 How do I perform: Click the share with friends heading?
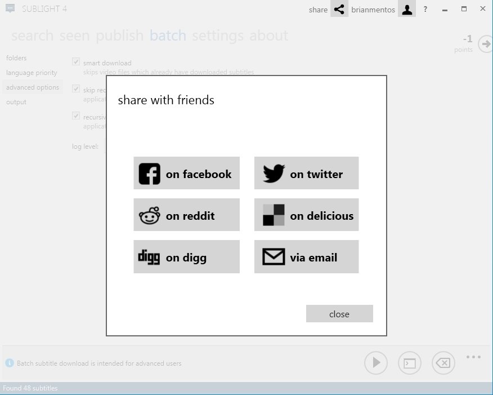click(166, 100)
